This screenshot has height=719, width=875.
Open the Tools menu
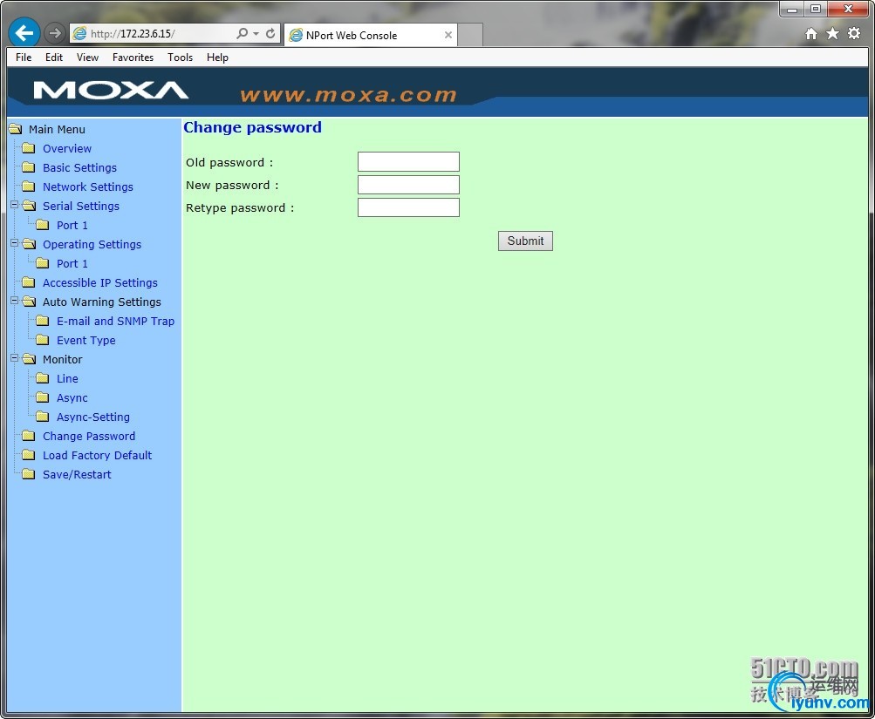pos(181,58)
